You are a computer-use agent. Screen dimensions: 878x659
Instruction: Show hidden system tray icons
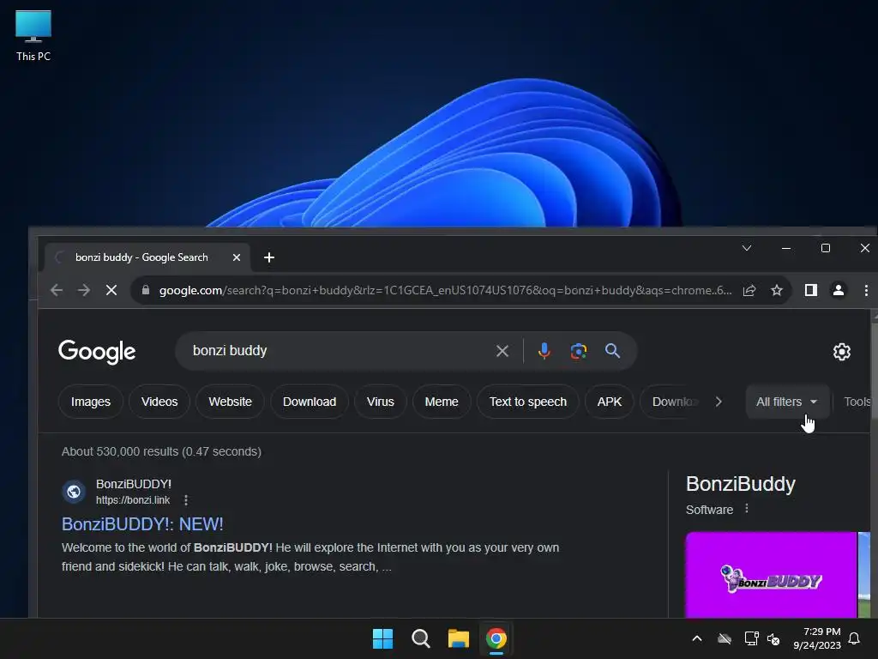coord(697,638)
